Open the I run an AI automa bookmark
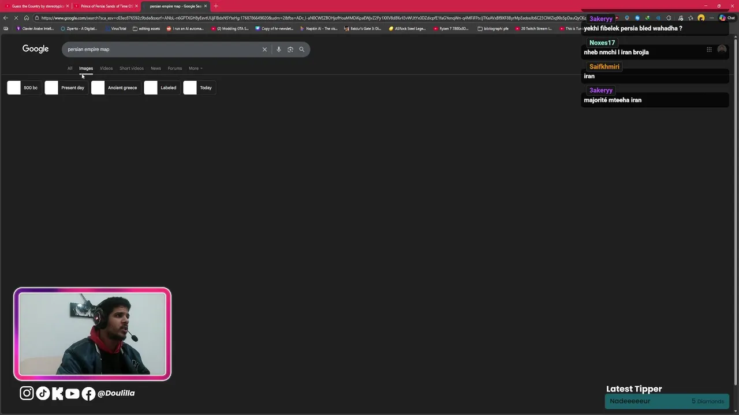 (x=185, y=28)
